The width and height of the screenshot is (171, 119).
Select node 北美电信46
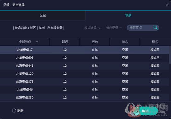tap(85, 90)
